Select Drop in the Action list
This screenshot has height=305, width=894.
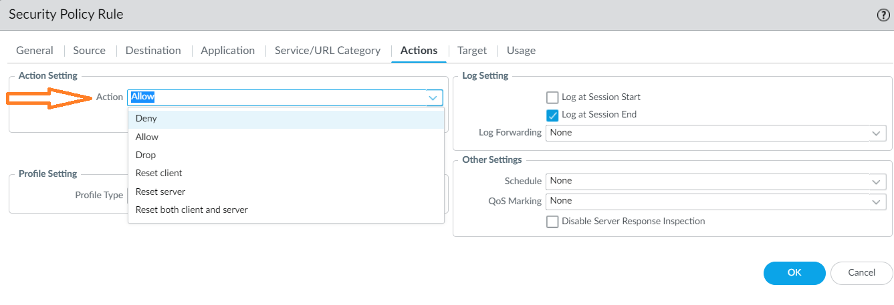(146, 155)
